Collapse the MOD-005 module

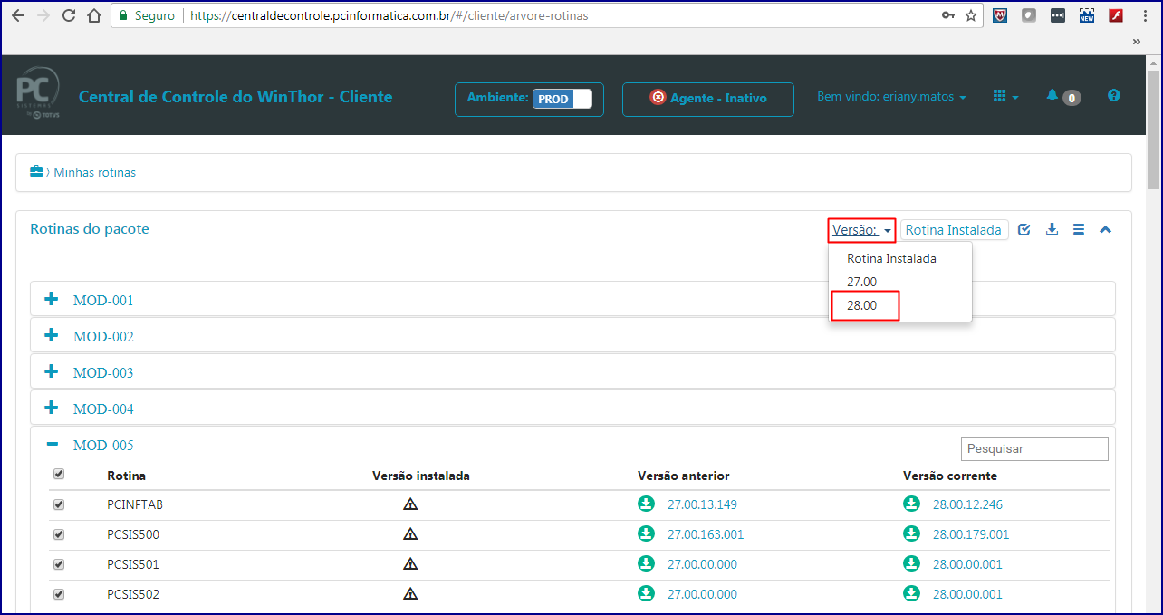pos(52,445)
